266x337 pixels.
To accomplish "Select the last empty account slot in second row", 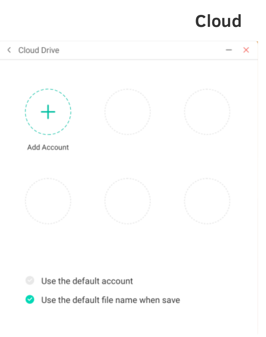I will [x=207, y=201].
